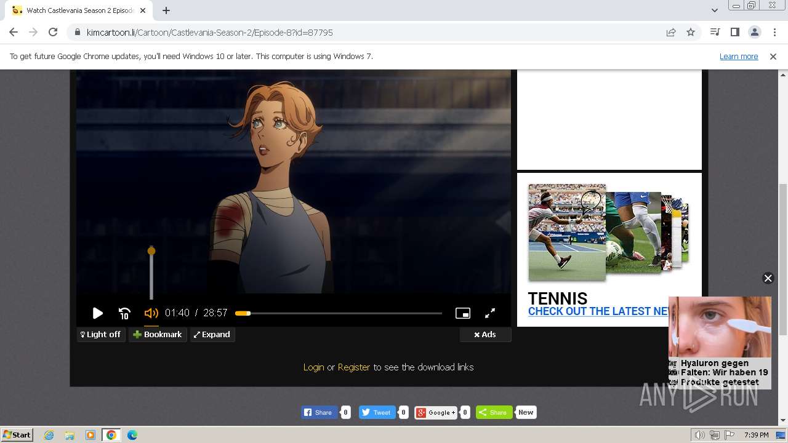Click the system clock 7:39 PM
The width and height of the screenshot is (788, 443).
(x=756, y=435)
